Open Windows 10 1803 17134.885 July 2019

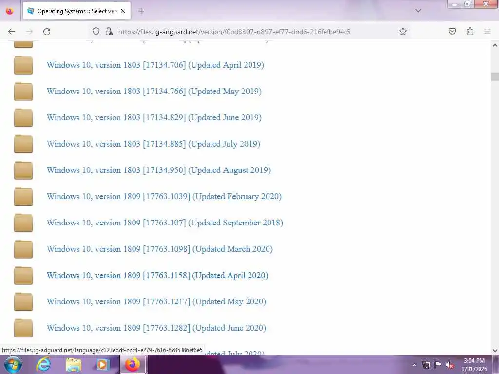point(154,144)
